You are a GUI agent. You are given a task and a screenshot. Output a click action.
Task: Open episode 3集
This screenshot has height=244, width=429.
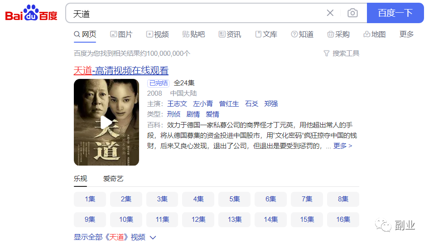tap(162, 199)
